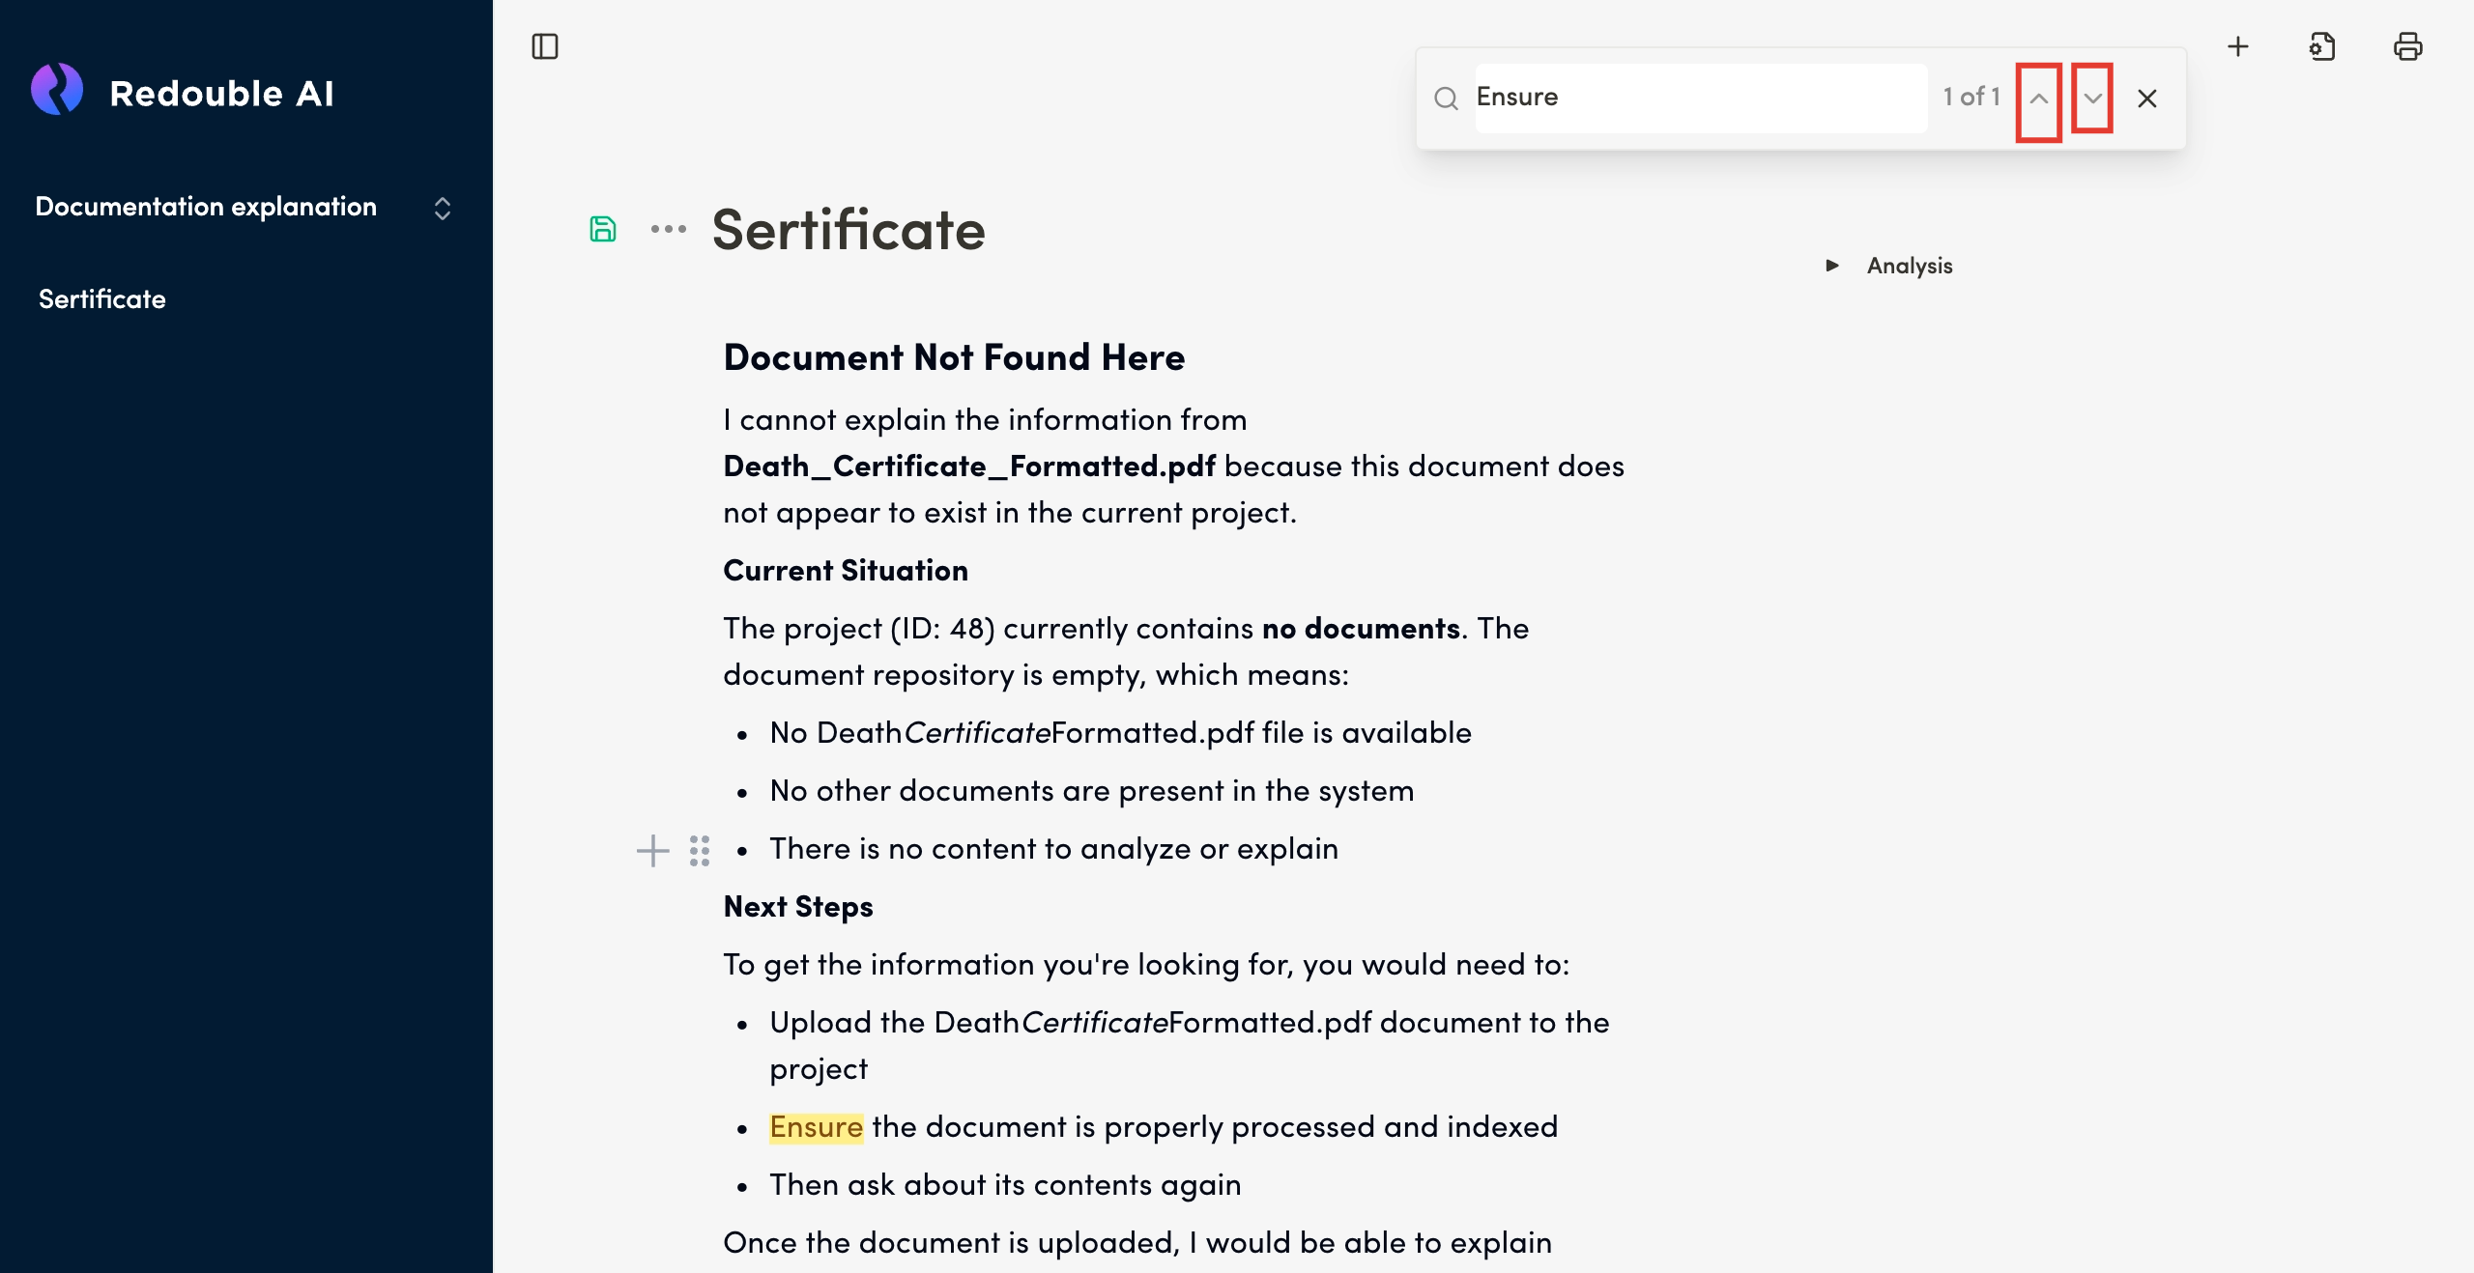Click the print icon
The height and width of the screenshot is (1273, 2474).
coord(2407,46)
